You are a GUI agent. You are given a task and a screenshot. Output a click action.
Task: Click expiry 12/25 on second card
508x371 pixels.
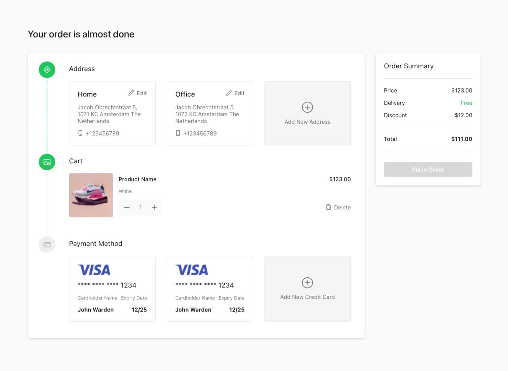tap(237, 310)
